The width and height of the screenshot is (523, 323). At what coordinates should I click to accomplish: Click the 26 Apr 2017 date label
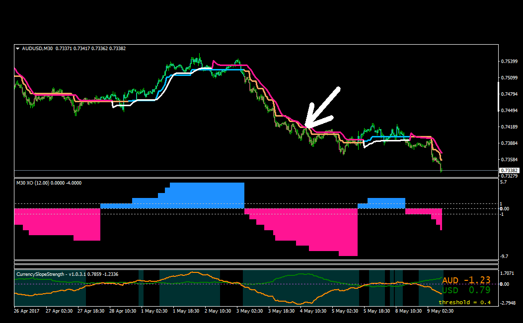tap(27, 311)
